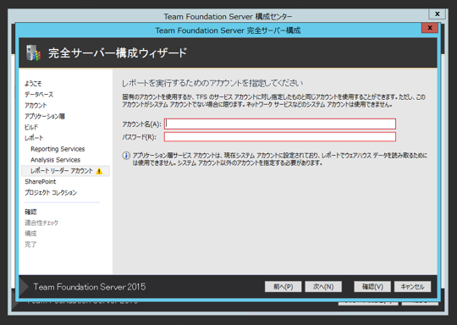Open the ようこそ wizard step
The width and height of the screenshot is (457, 325).
[x=33, y=84]
